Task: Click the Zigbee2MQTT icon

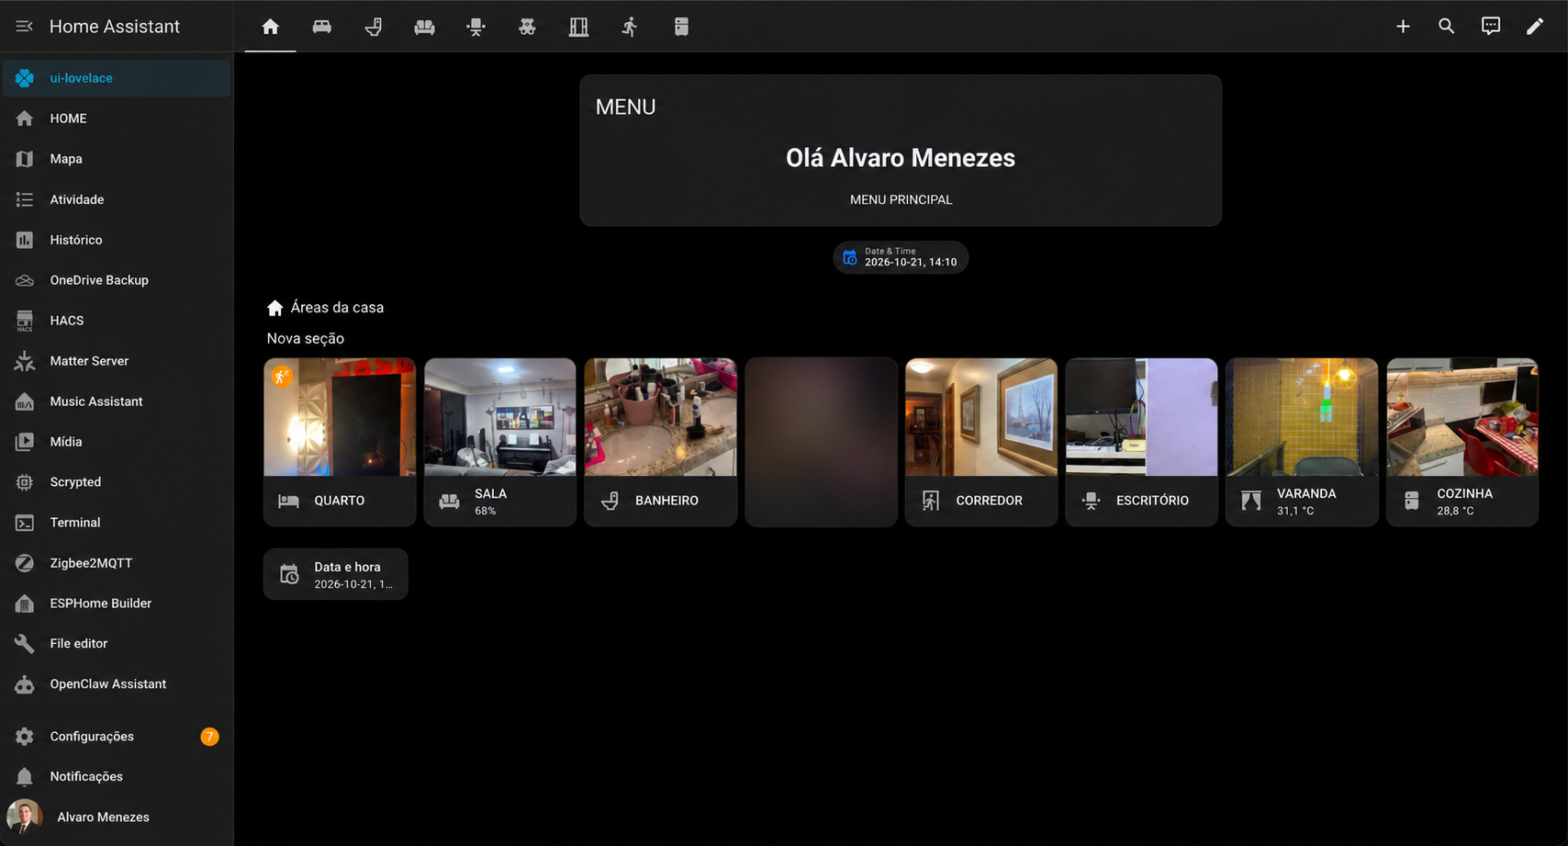Action: click(25, 563)
